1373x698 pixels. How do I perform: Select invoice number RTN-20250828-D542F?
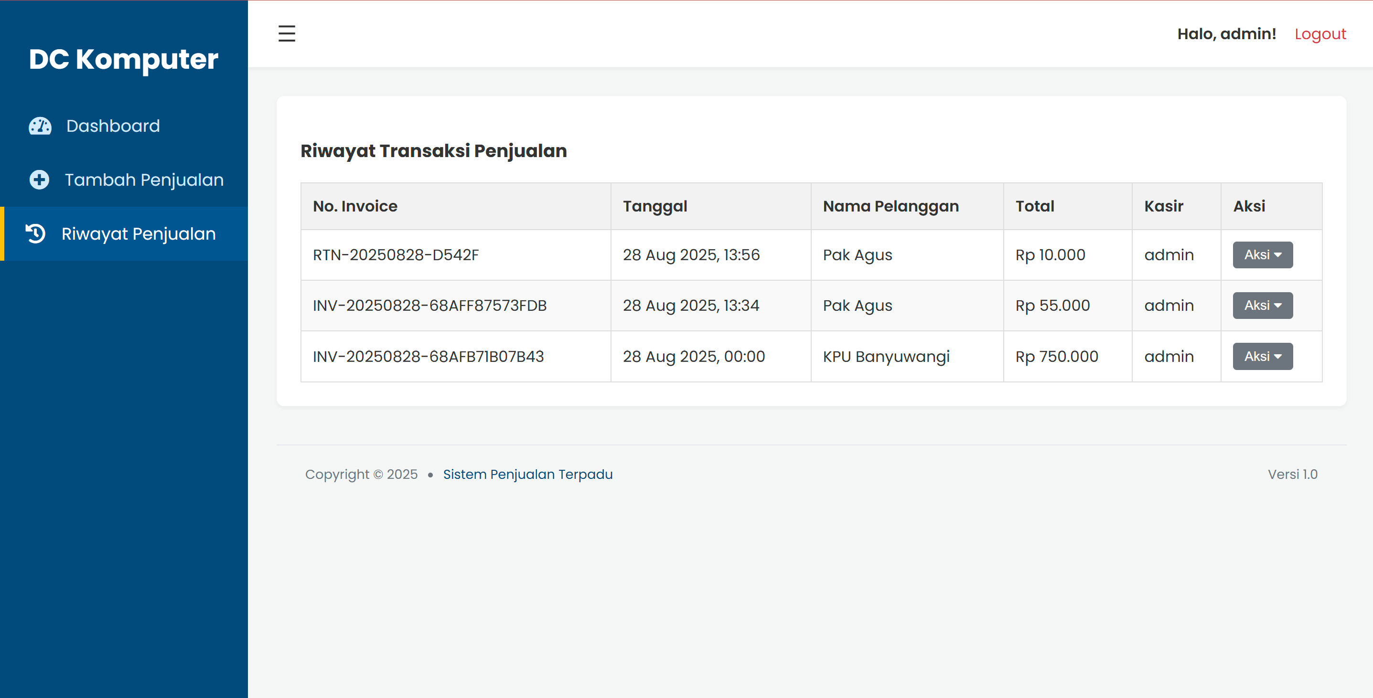[x=396, y=255]
